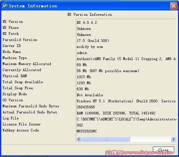Select the 'RAM 1168496, DISK 282996' value
The image size is (179, 157).
point(116,113)
